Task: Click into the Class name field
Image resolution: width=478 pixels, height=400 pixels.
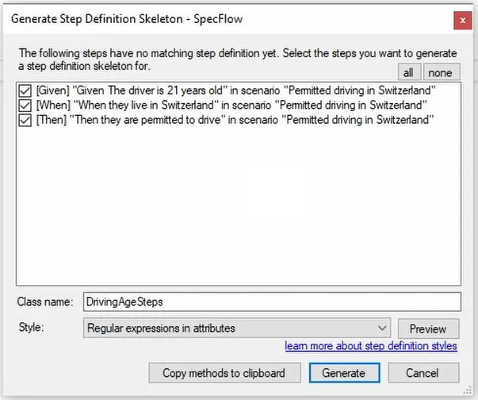Action: click(x=272, y=302)
